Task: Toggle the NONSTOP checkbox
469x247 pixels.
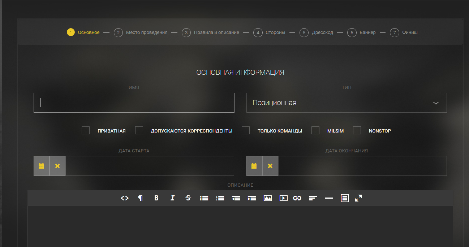Action: [x=357, y=130]
